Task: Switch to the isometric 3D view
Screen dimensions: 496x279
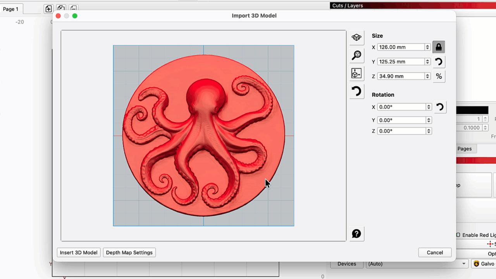Action: click(x=356, y=38)
